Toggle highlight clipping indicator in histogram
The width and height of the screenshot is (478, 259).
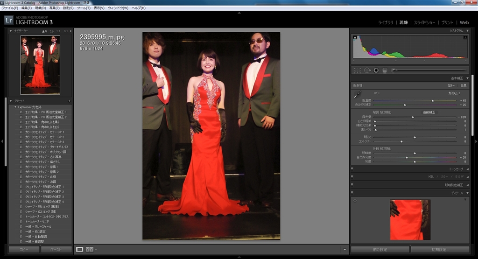tap(465, 38)
